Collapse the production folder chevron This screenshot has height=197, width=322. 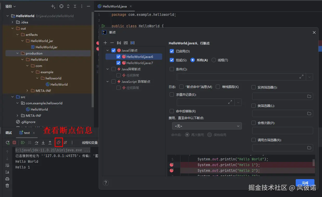(17, 53)
